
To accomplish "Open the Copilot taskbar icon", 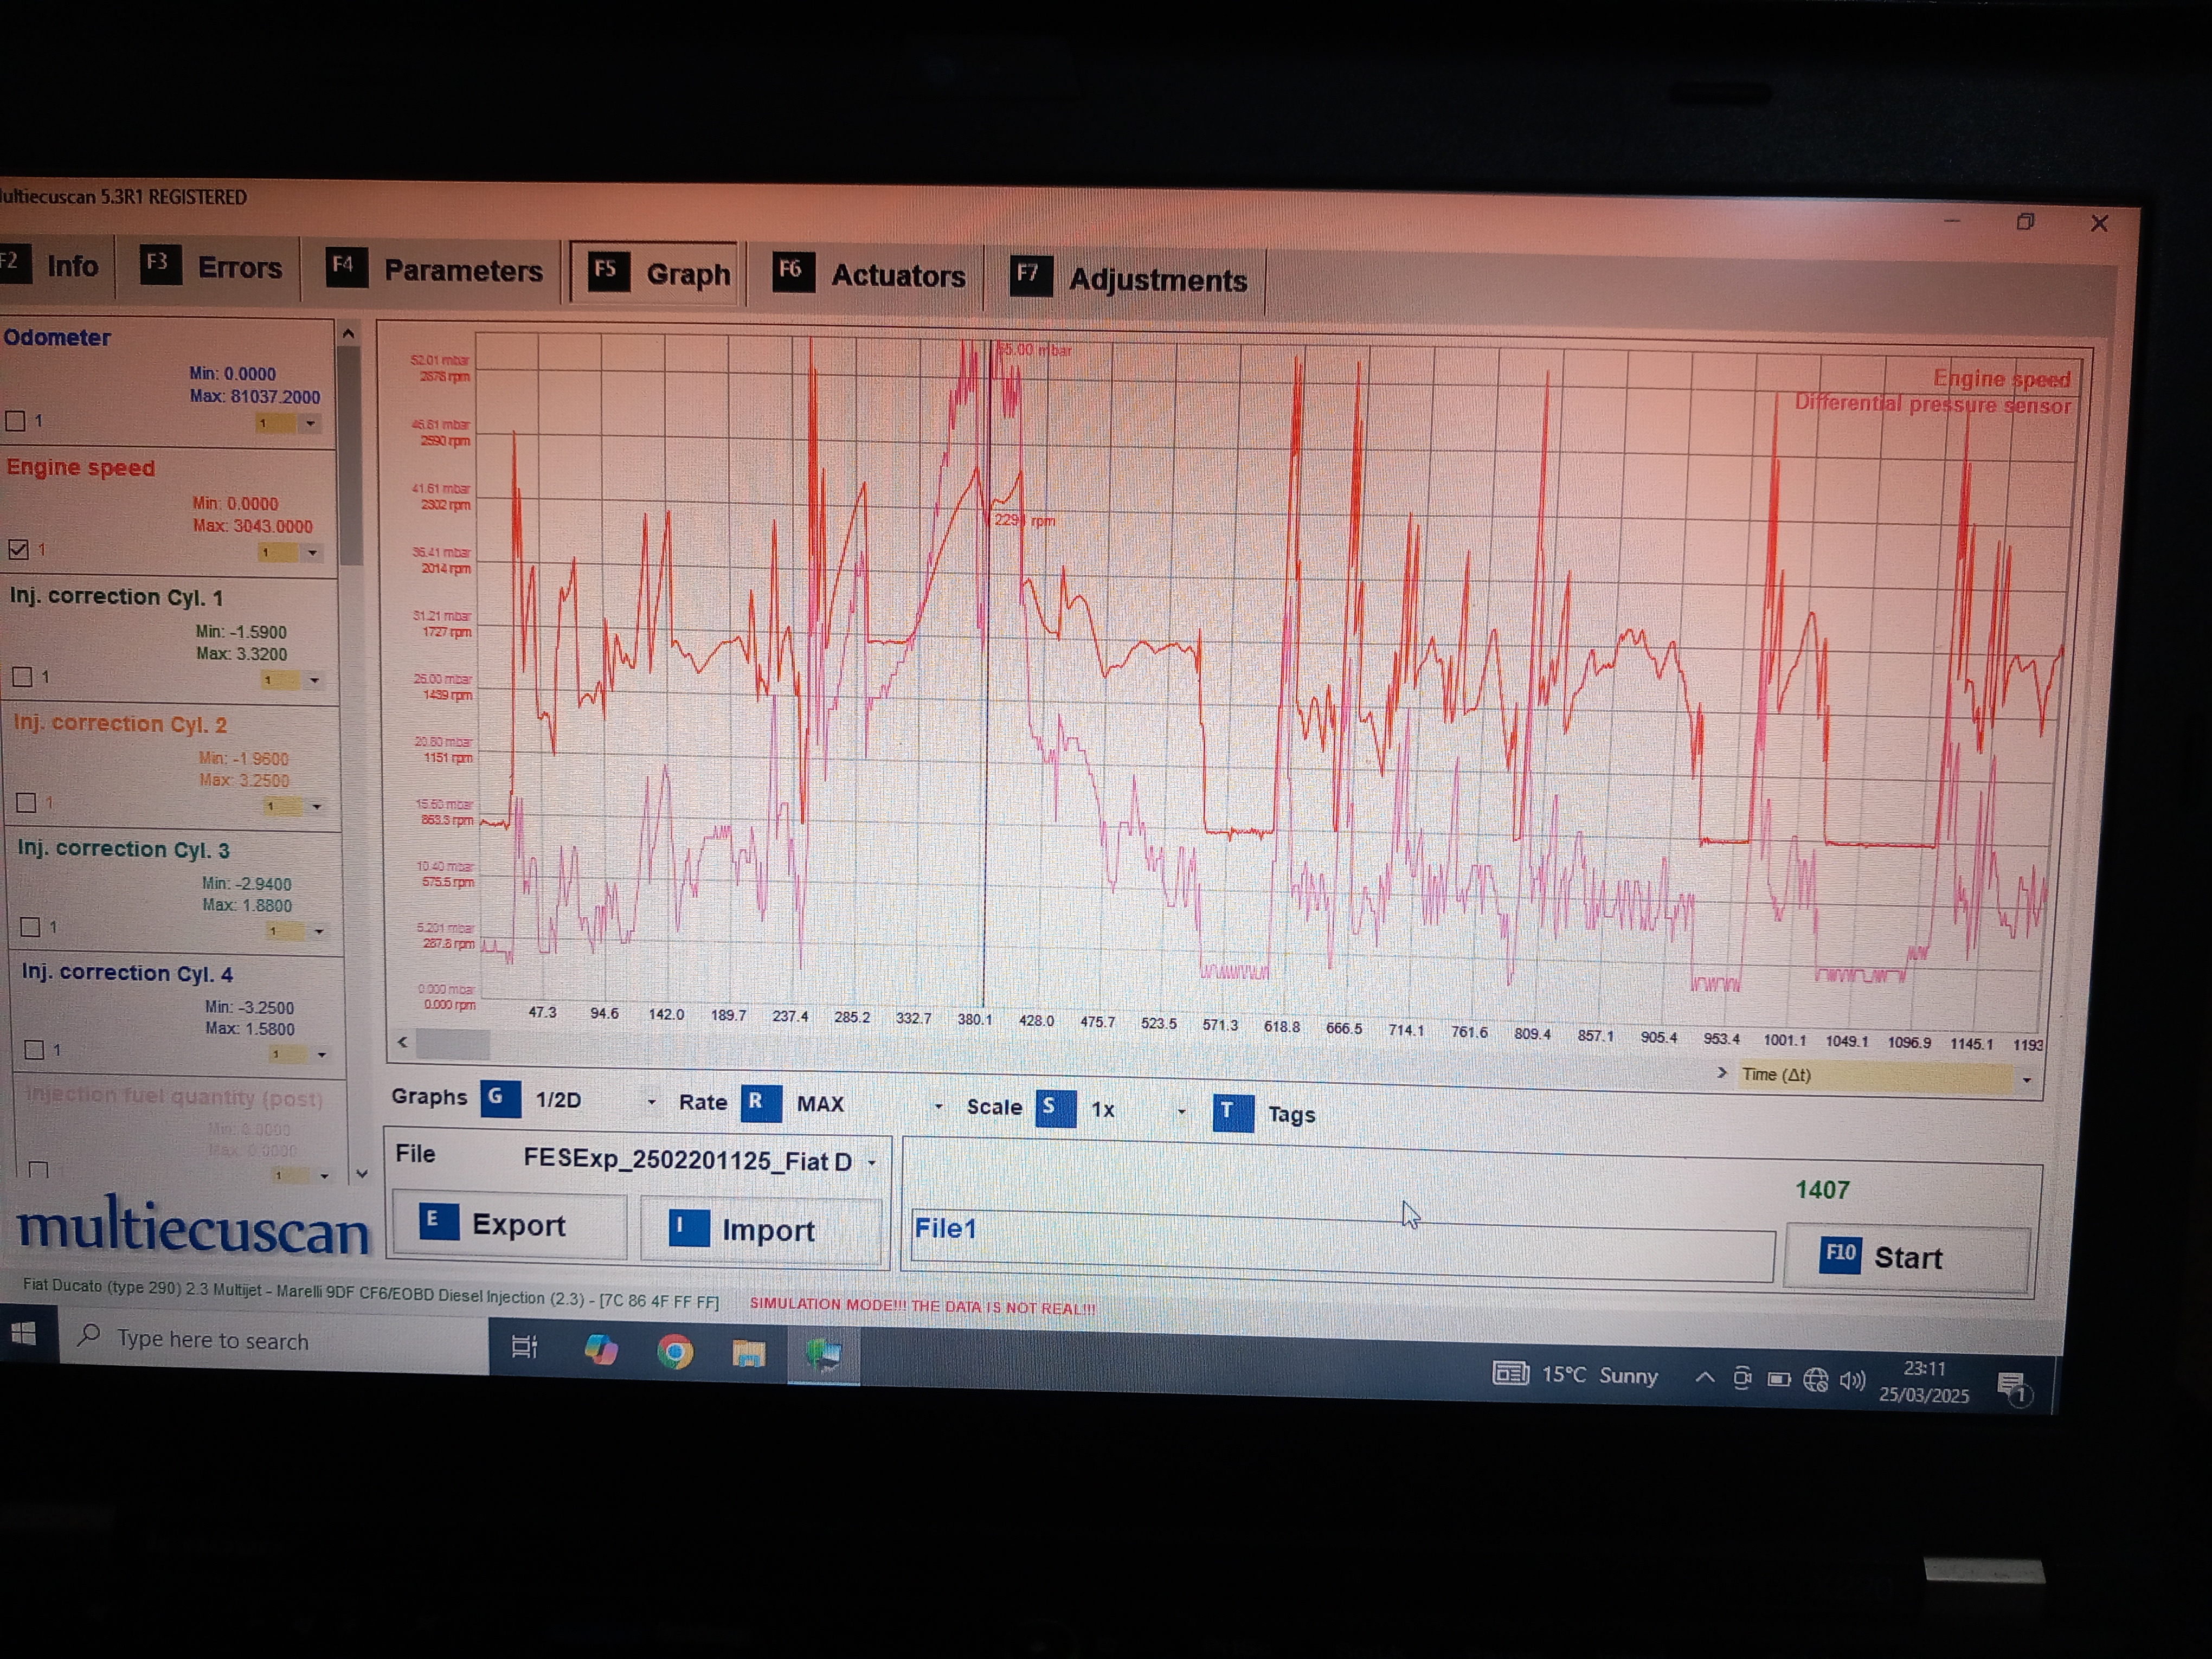I will (x=601, y=1350).
